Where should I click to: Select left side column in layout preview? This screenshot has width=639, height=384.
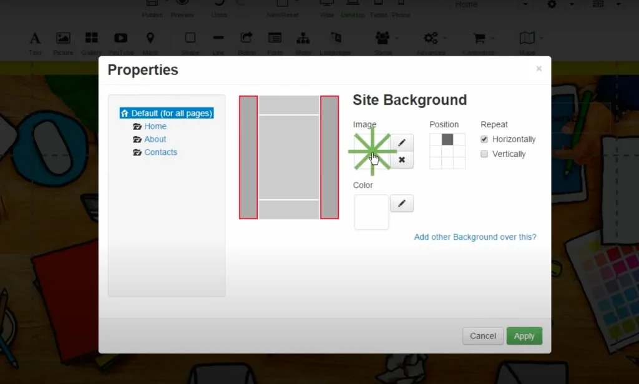(x=248, y=157)
